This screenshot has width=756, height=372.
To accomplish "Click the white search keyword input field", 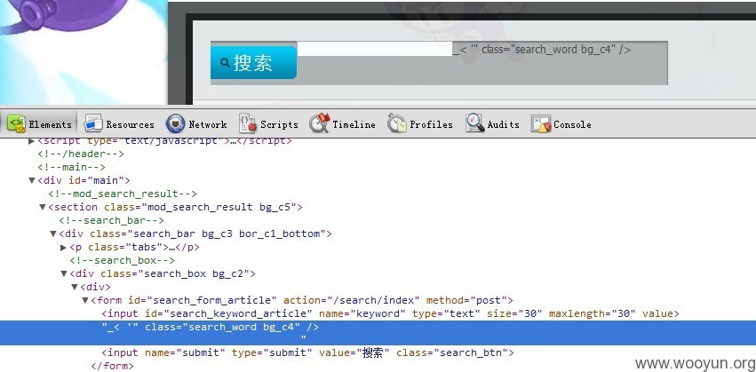I will pos(375,49).
